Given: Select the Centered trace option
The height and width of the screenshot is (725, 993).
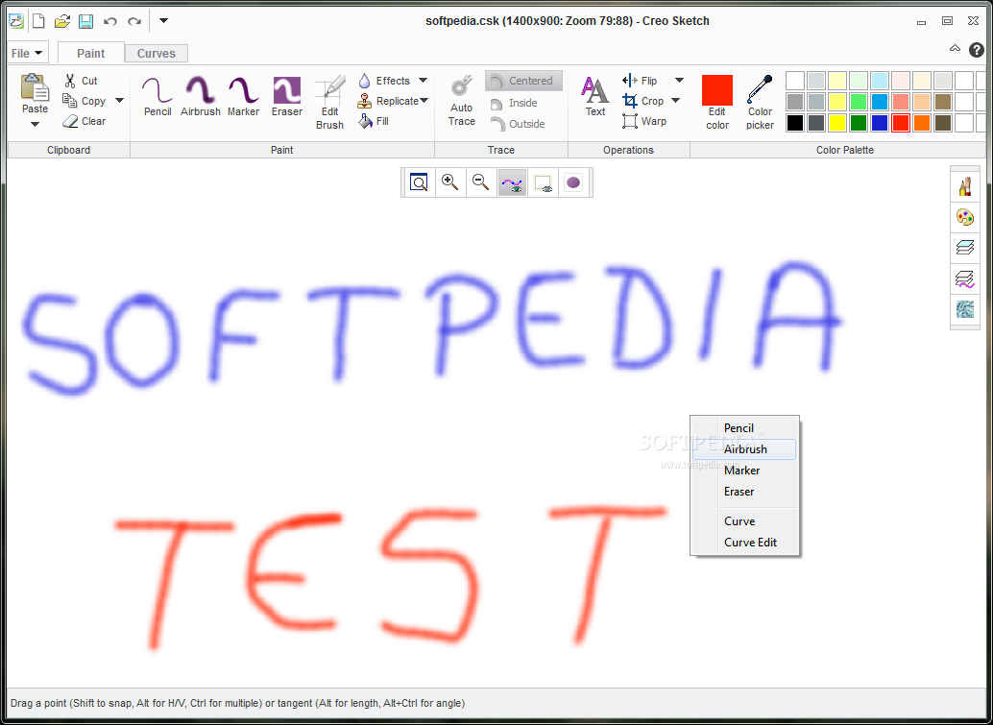Looking at the screenshot, I should pos(523,81).
